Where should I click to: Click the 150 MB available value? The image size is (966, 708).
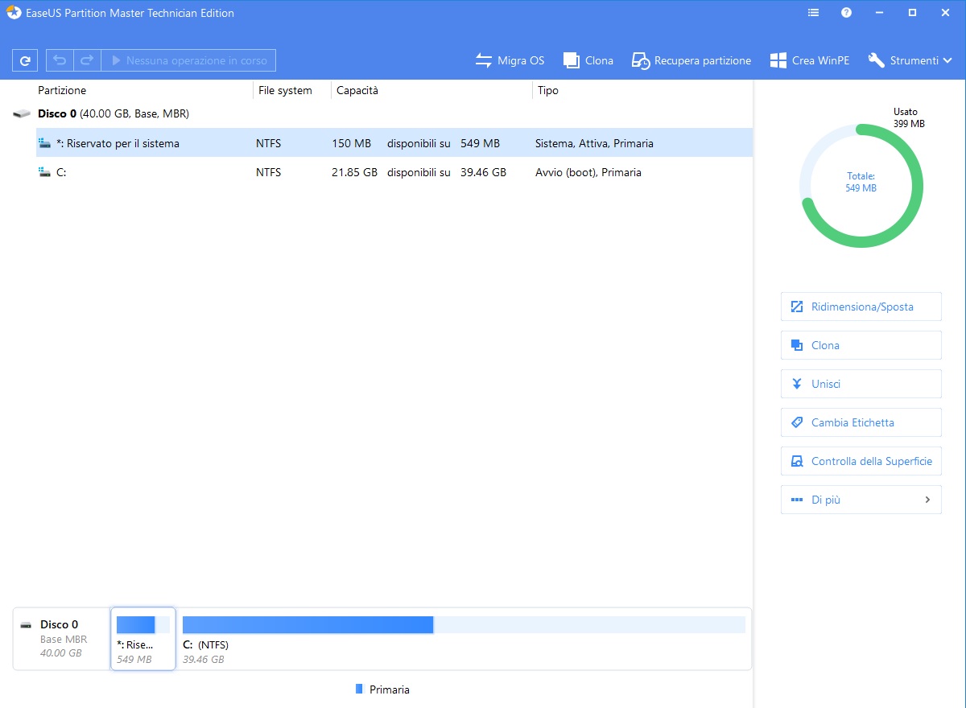click(x=351, y=143)
